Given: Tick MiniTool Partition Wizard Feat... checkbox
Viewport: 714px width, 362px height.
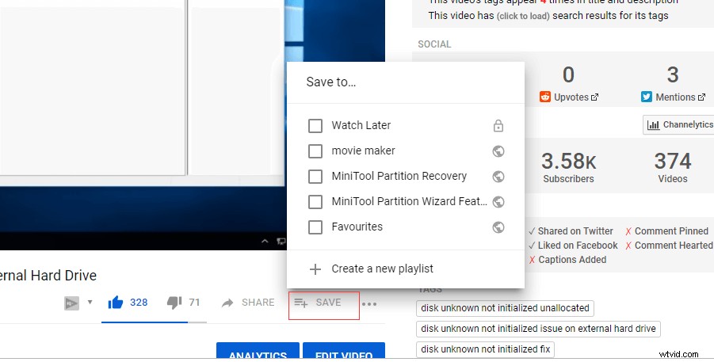Looking at the screenshot, I should click(315, 202).
